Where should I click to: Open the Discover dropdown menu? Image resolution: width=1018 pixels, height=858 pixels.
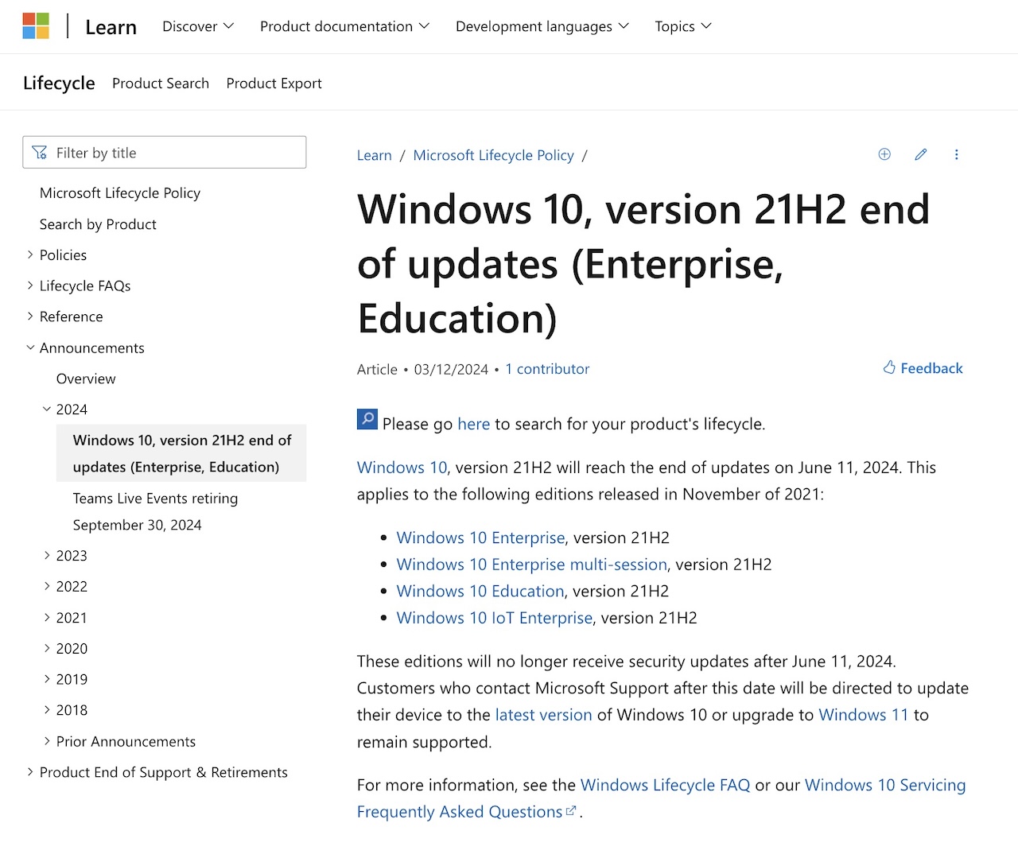198,26
